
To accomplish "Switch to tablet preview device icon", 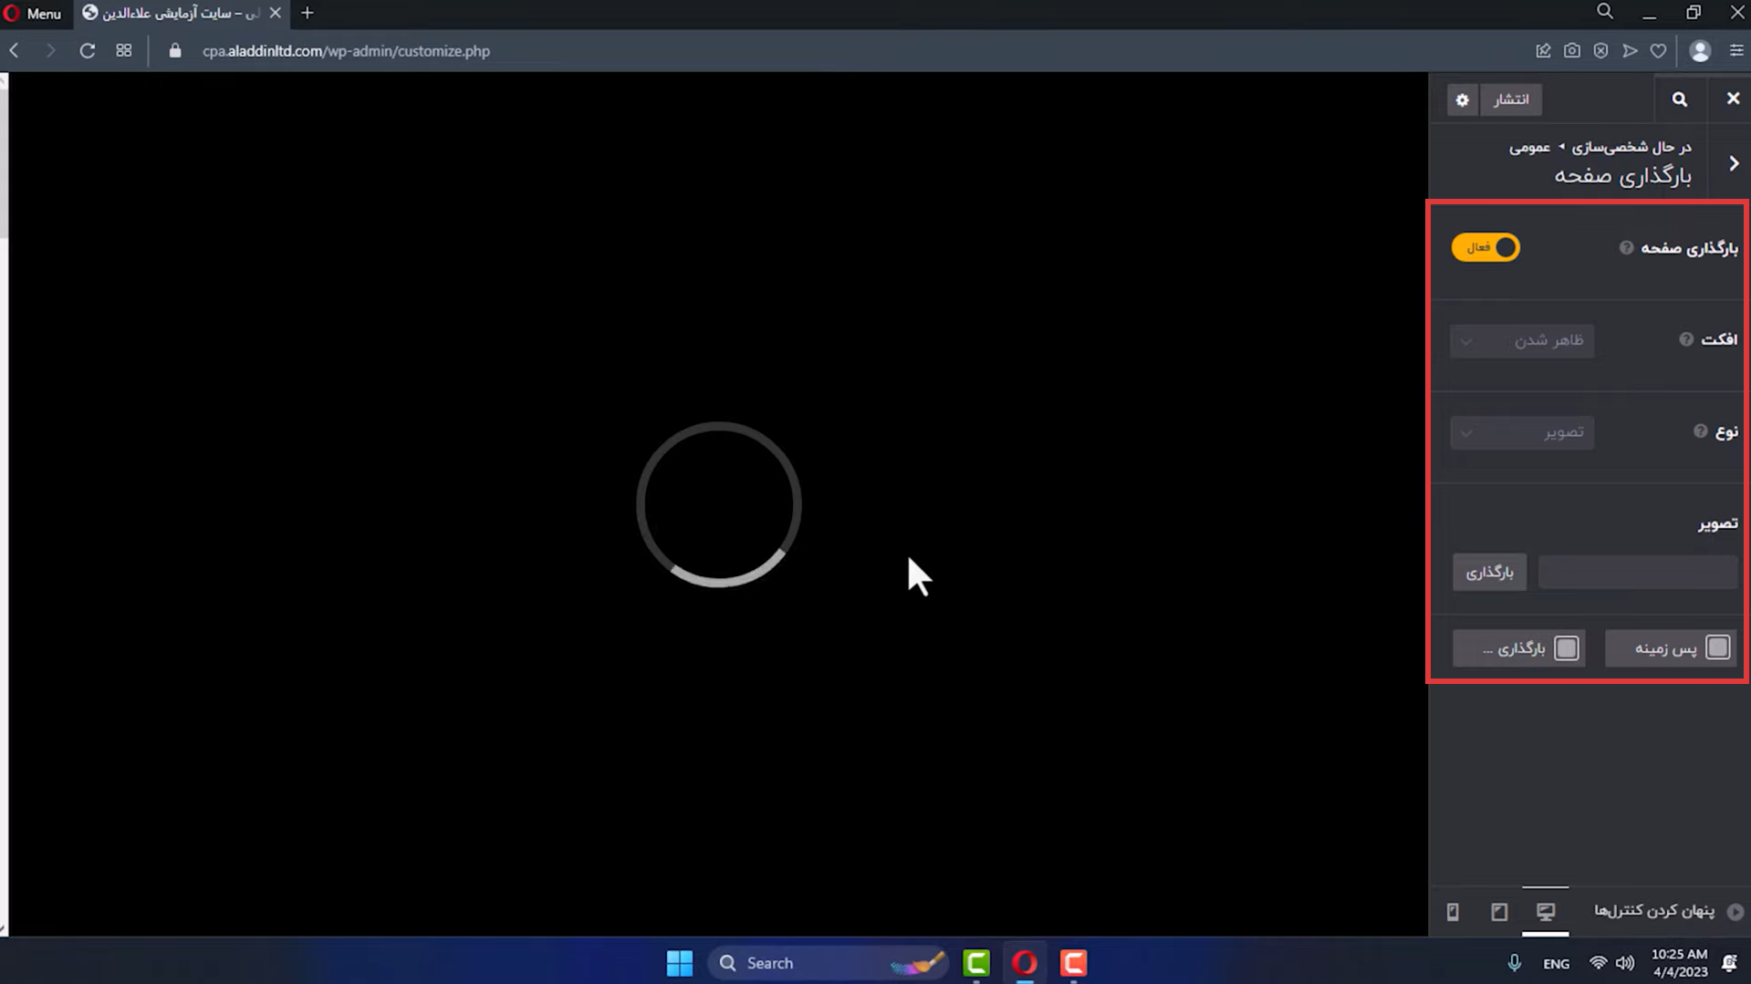I will 1499,911.
